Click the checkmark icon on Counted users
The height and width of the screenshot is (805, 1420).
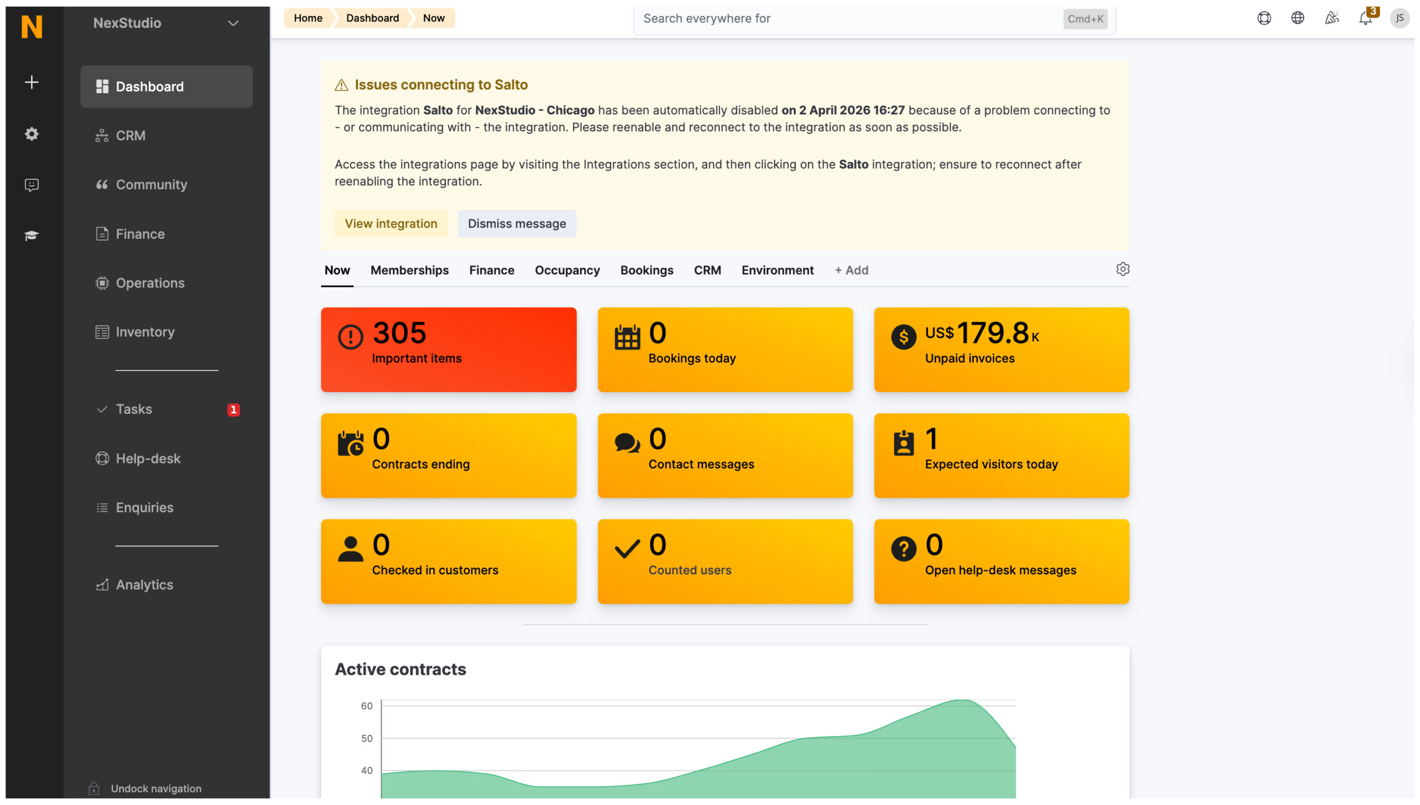click(627, 549)
